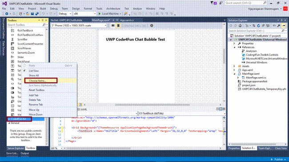Expand the Assets folder node

[234, 66]
